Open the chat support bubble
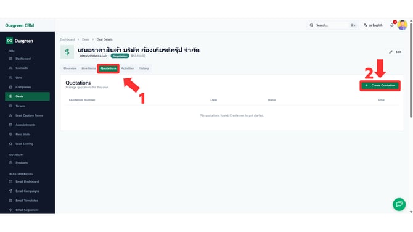Image resolution: width=413 pixels, height=232 pixels. [399, 204]
